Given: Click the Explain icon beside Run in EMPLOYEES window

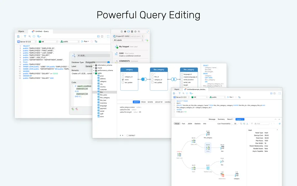Looking at the screenshot, I should 96,41.
